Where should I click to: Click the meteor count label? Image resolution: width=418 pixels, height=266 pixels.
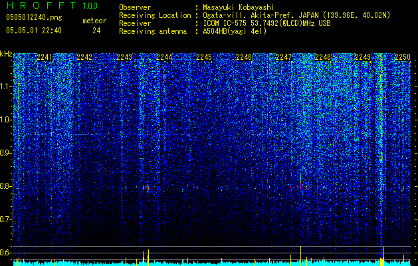tap(94, 21)
